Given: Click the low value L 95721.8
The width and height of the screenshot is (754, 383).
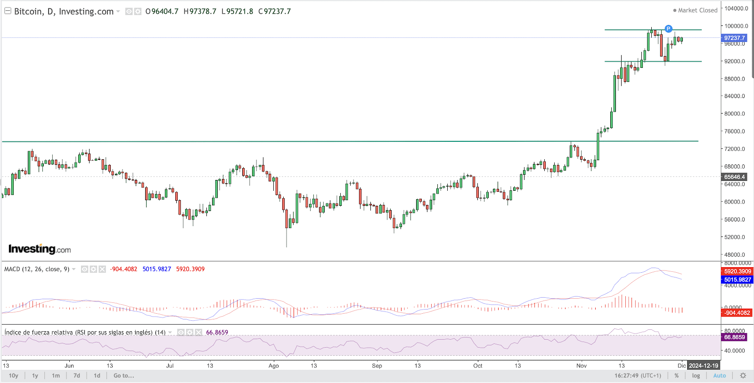Looking at the screenshot, I should (237, 11).
